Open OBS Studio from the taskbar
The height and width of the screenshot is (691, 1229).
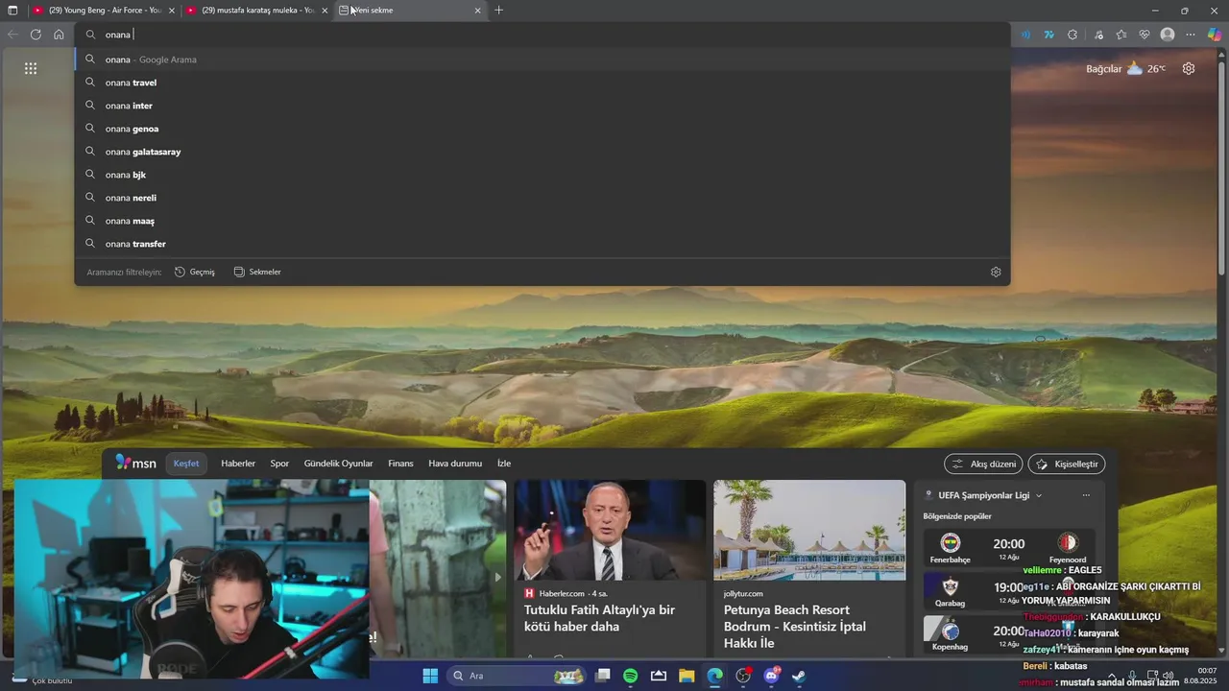(x=742, y=676)
